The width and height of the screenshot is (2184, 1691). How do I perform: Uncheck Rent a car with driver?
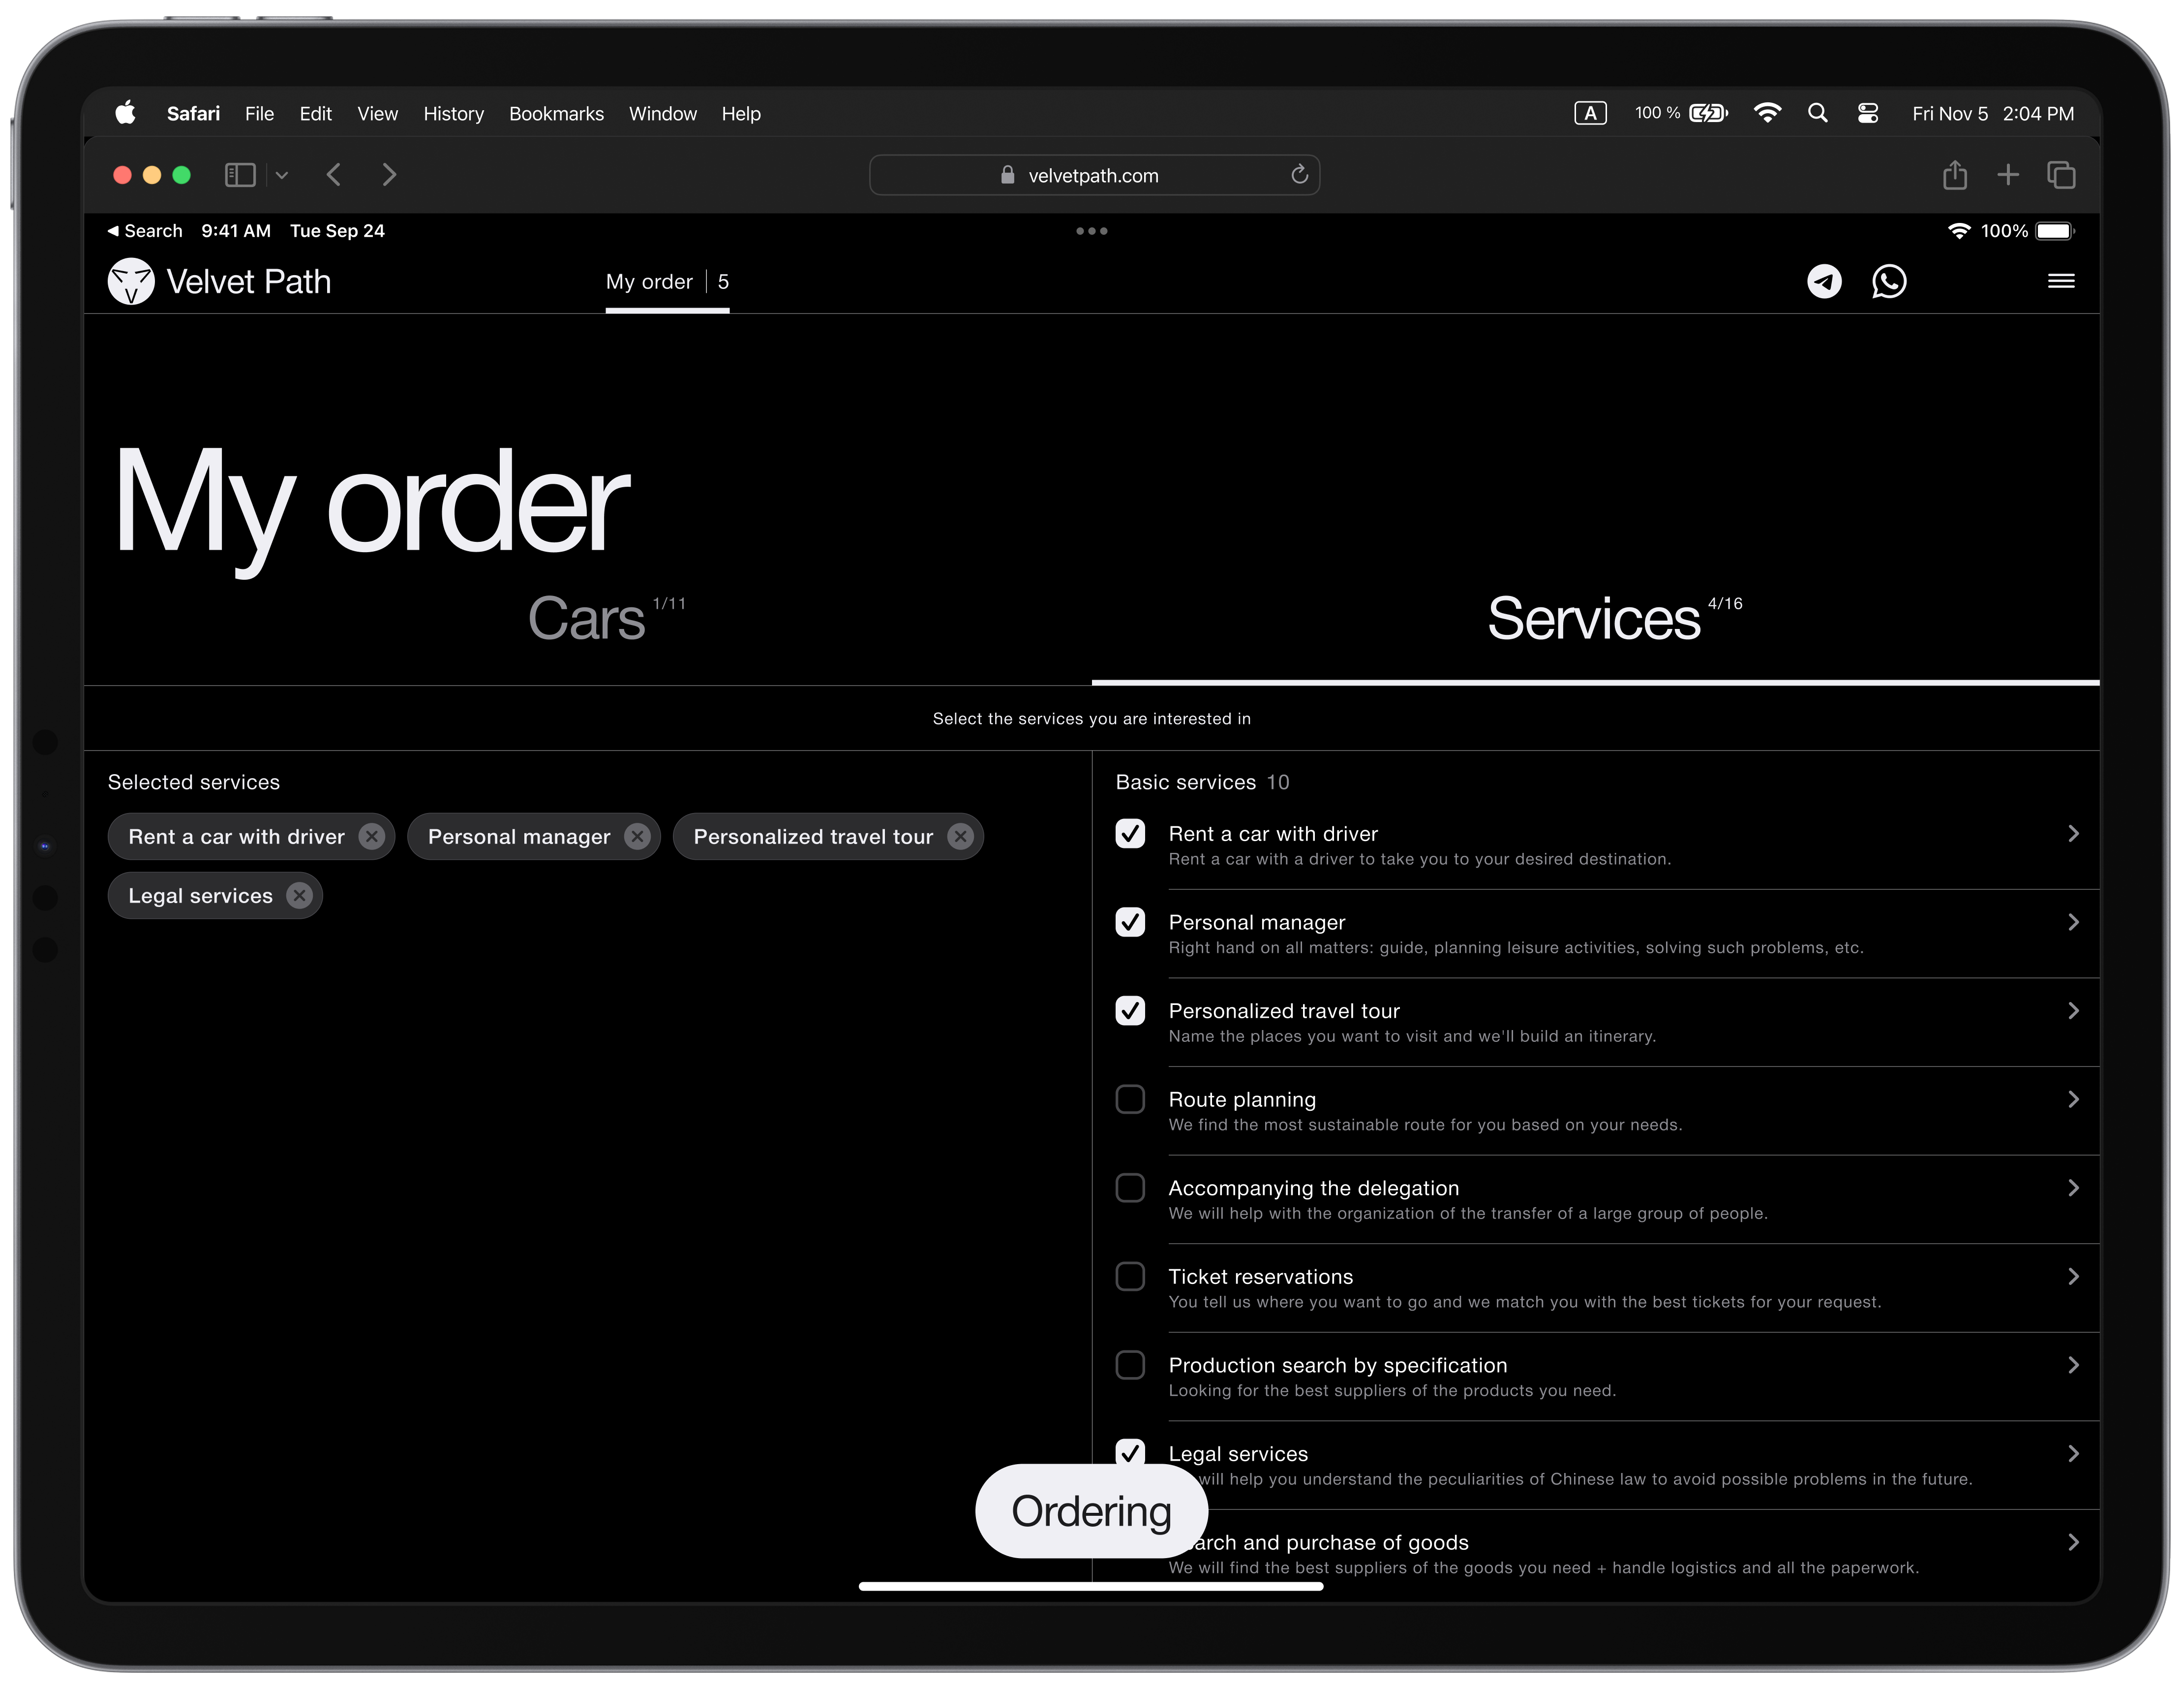point(1130,834)
